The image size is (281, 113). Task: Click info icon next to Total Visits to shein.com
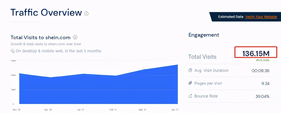(75, 37)
